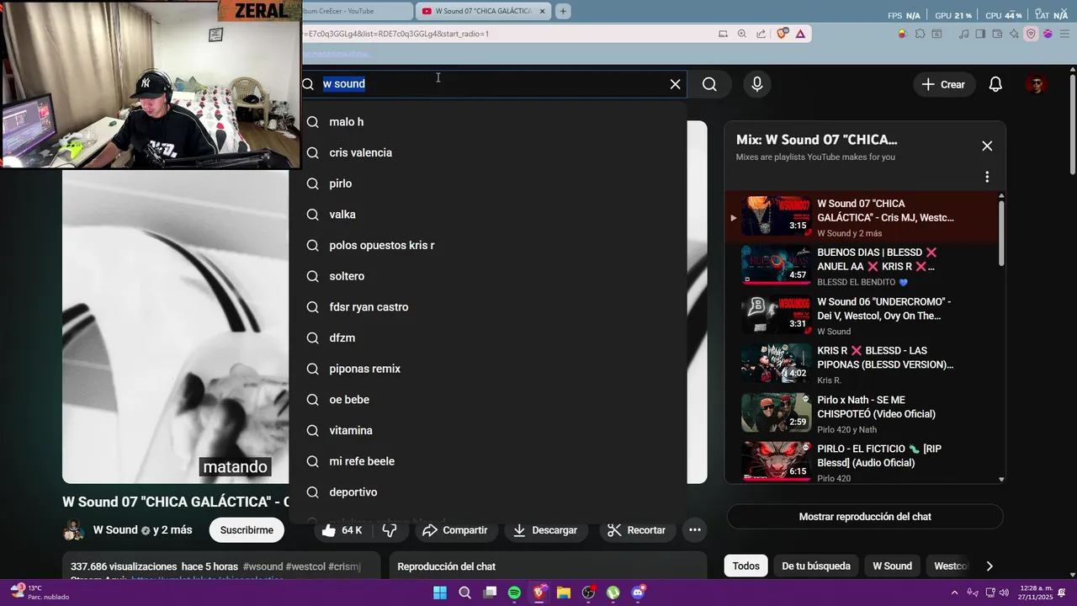Click Compartir share button
This screenshot has width=1077, height=606.
click(454, 530)
